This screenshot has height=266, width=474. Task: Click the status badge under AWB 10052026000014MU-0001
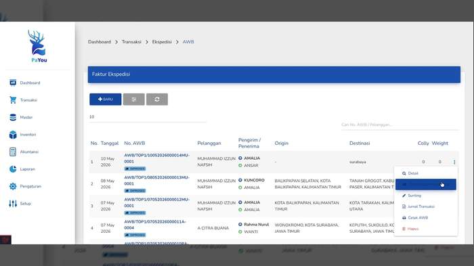(x=135, y=169)
